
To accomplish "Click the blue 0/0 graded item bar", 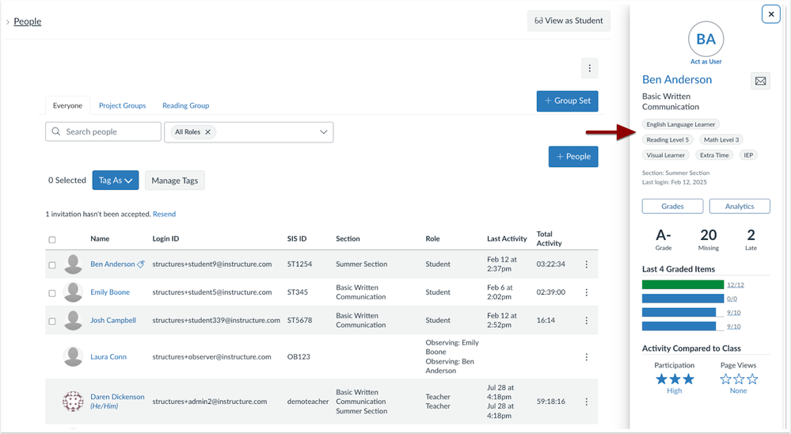I will tap(683, 299).
